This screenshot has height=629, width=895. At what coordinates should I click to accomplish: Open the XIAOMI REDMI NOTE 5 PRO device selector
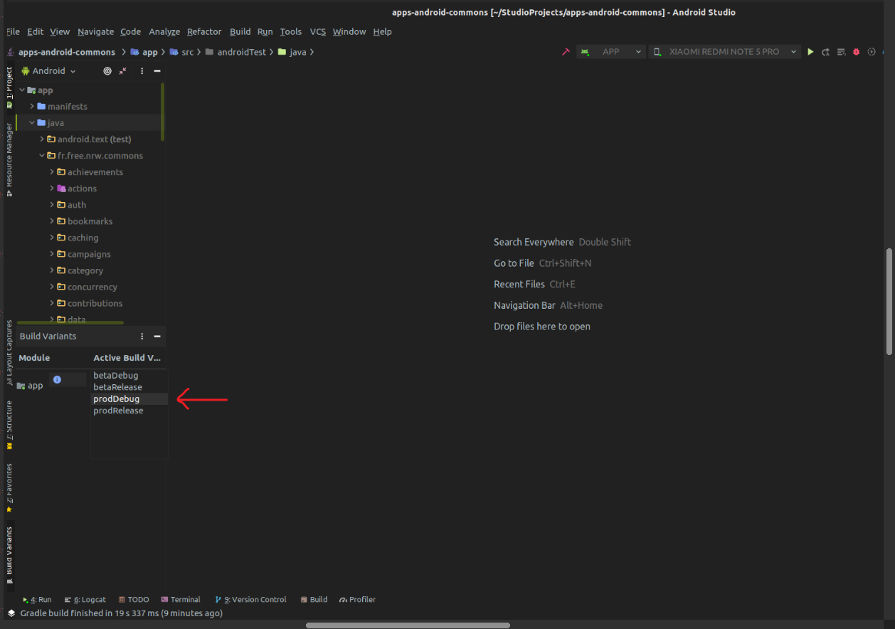pyautogui.click(x=724, y=51)
